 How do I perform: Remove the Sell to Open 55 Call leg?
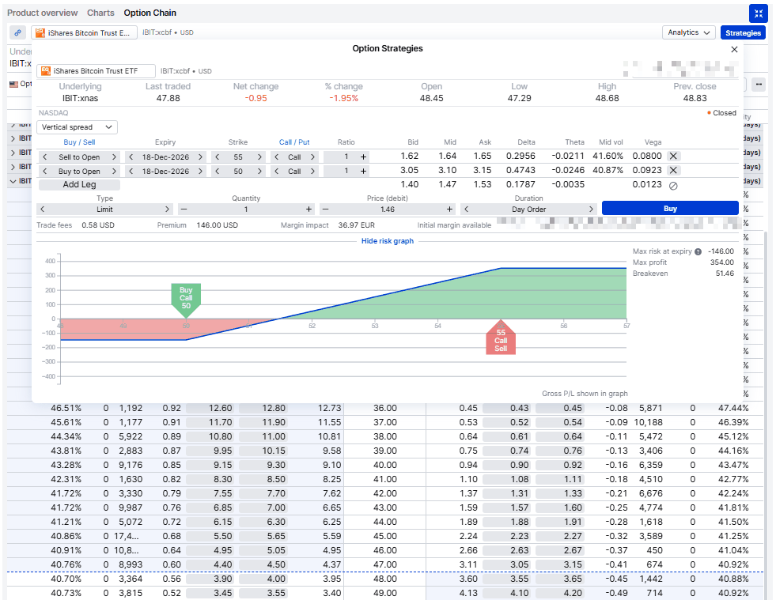[x=673, y=157]
